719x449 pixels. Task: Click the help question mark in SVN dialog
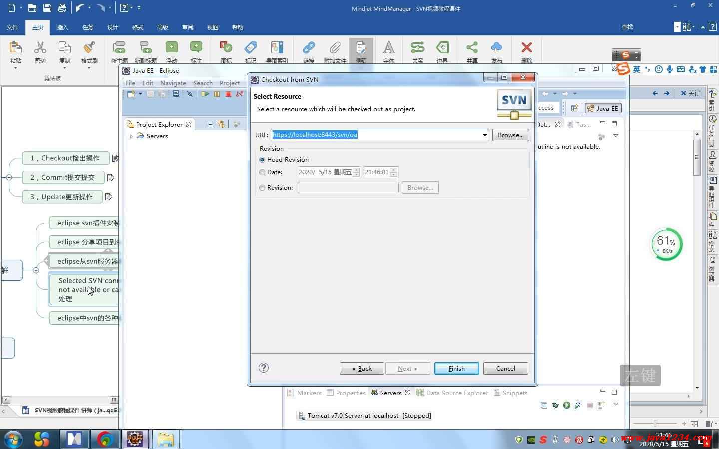click(264, 368)
